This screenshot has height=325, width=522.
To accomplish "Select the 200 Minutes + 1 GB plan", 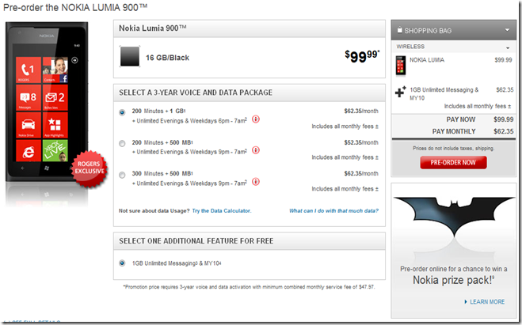I will (122, 112).
